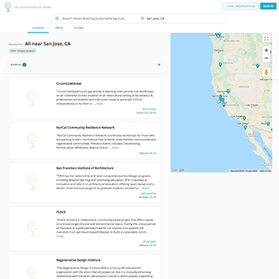Click the map marker near San Diego
The height and width of the screenshot is (279, 279).
246,127
